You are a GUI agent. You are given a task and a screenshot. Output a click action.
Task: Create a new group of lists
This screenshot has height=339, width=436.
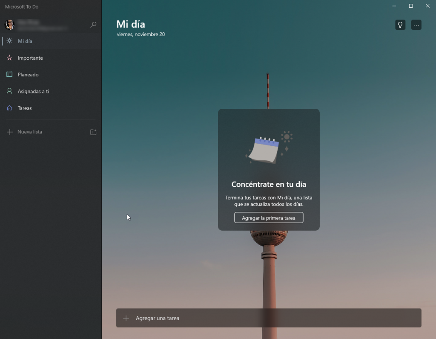point(93,132)
